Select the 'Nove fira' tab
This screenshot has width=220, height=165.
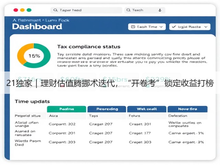pos(187,109)
